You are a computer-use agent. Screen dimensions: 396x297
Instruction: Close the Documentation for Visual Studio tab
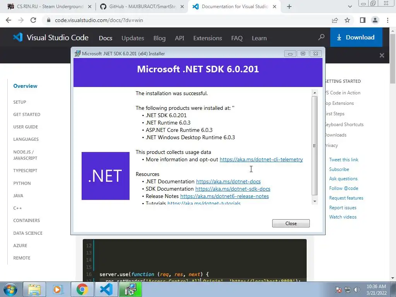[x=275, y=7]
